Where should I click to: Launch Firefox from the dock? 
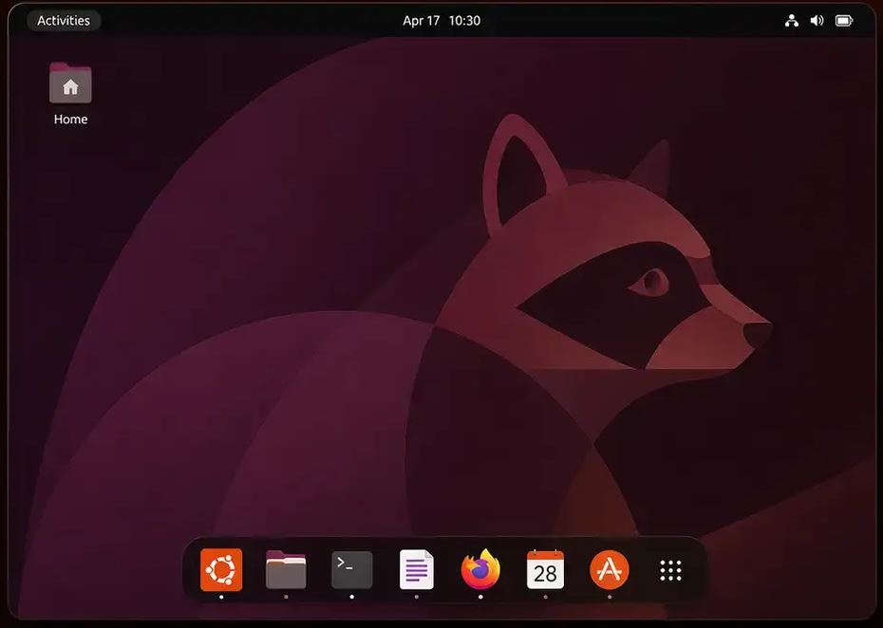pos(480,569)
